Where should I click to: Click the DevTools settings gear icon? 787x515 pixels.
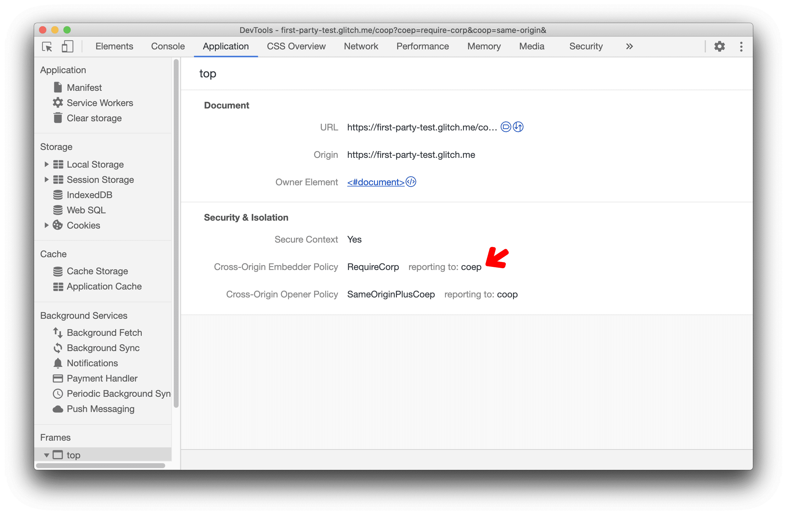tap(720, 46)
